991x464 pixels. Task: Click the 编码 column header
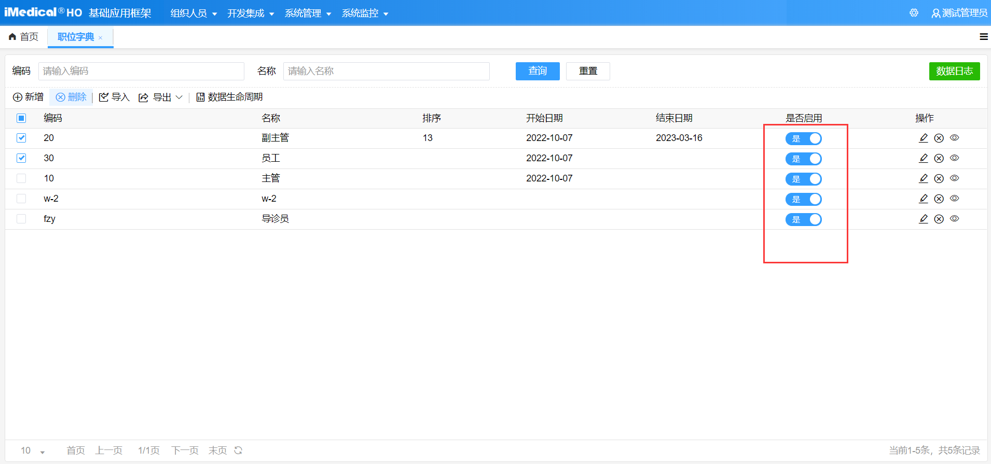[x=53, y=118]
